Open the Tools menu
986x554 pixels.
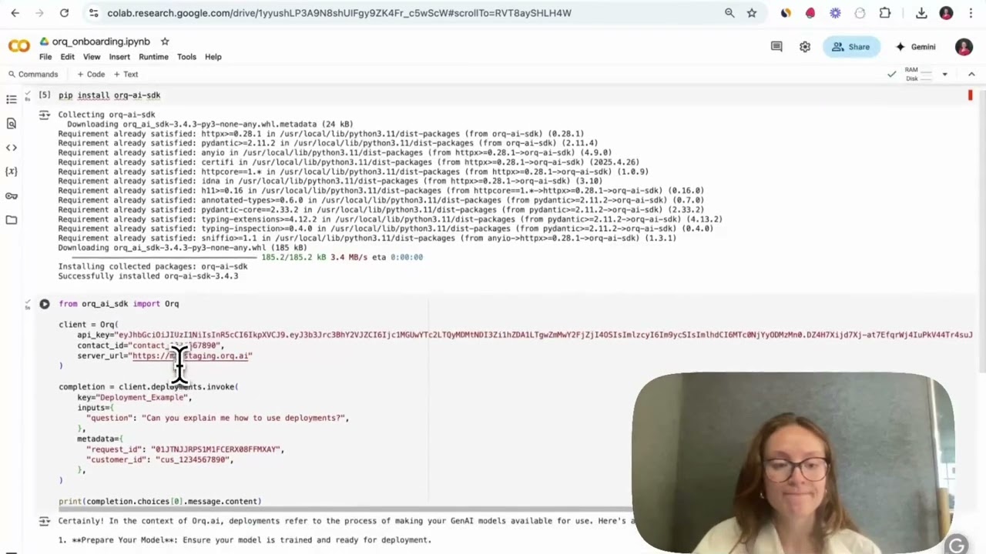point(186,57)
